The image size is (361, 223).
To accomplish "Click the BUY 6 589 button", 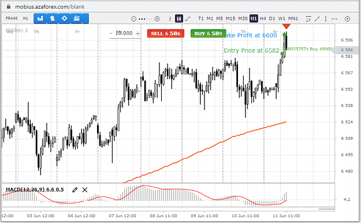I will (x=208, y=34).
